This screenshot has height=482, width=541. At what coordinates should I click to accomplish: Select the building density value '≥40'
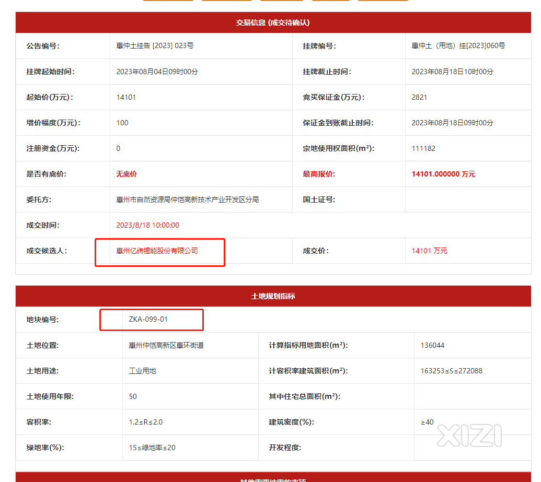427,422
